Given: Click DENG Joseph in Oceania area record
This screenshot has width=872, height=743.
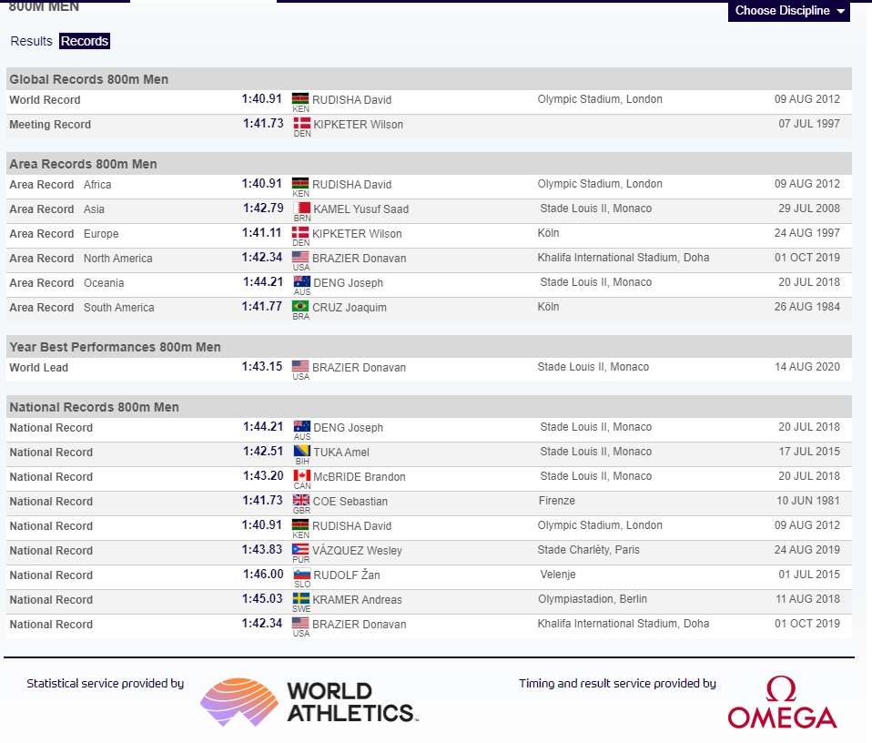Looking at the screenshot, I should (x=348, y=283).
